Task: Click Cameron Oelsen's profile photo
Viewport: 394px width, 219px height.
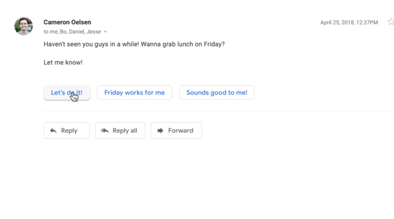Action: pos(24,26)
